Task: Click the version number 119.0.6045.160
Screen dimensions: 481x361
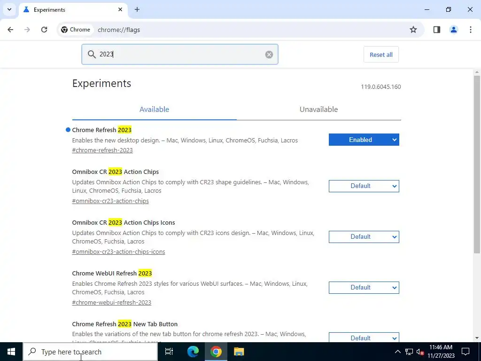Action: click(x=380, y=87)
